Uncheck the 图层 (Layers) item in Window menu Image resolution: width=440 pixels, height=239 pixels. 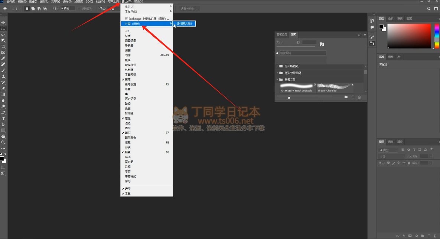[128, 133]
